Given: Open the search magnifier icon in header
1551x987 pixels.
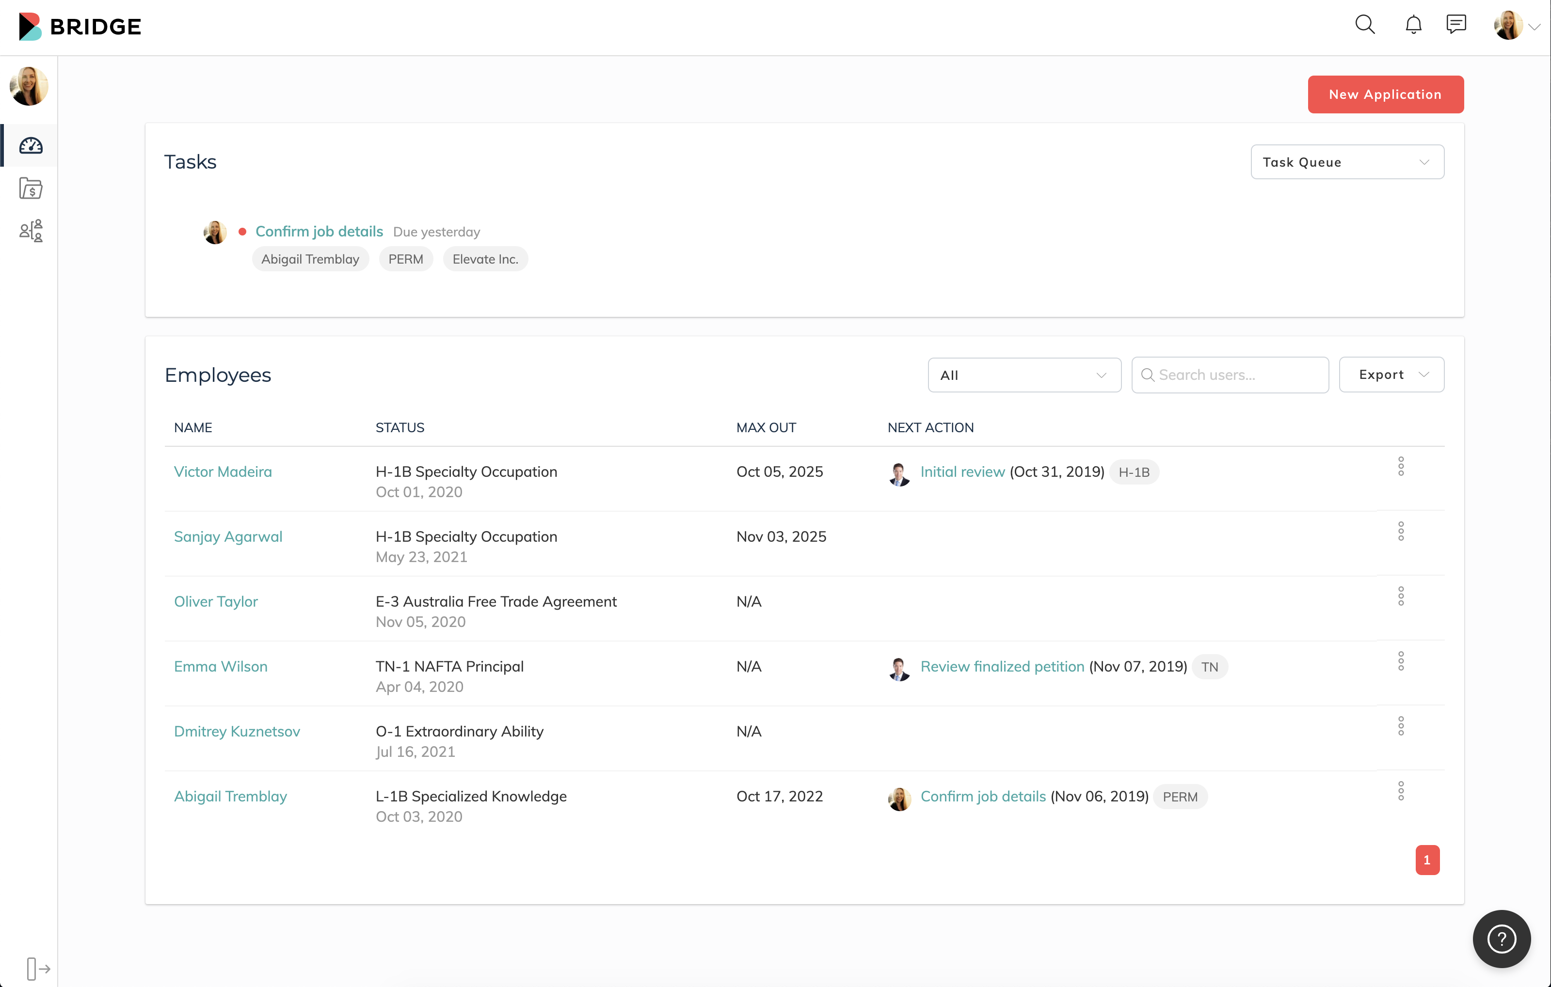Looking at the screenshot, I should click(x=1364, y=25).
